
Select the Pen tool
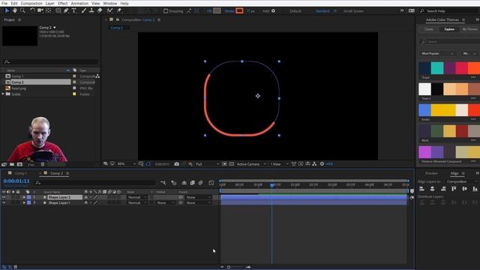click(66, 10)
